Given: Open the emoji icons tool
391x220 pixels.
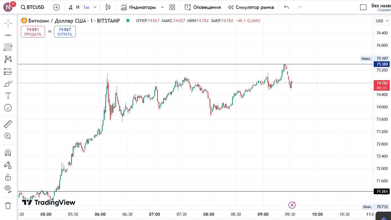Looking at the screenshot, I should click(x=8, y=108).
